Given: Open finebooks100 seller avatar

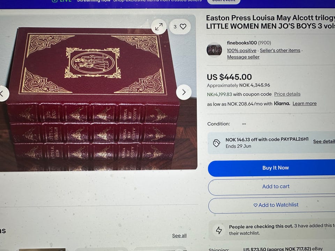Looking at the screenshot, I should 214,50.
